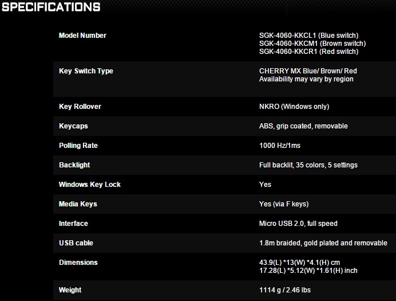Click the Full backlit, 35 colors value
The image size is (396, 301).
pos(308,165)
